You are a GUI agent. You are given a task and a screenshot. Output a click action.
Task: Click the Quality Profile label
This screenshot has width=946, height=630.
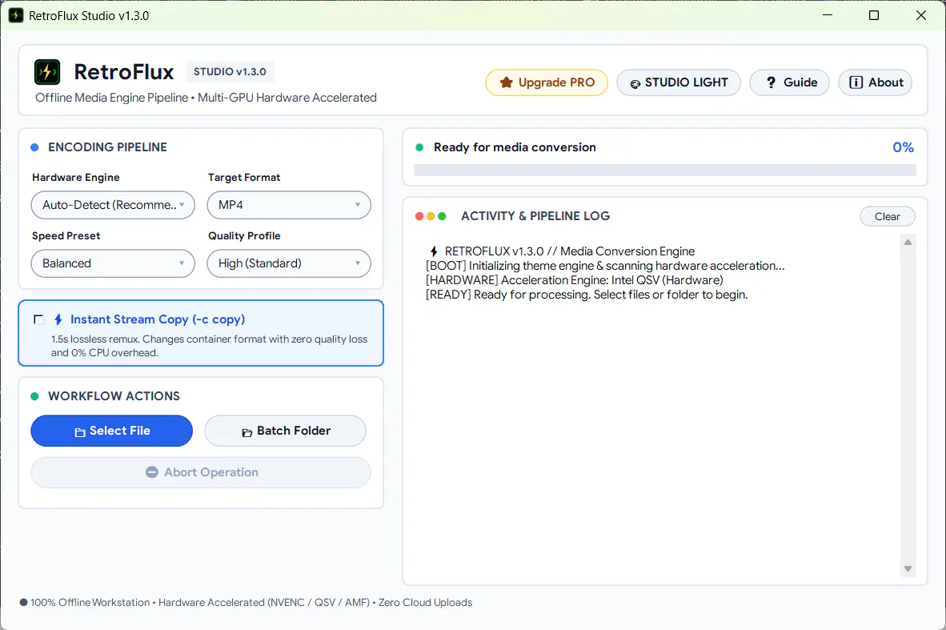click(244, 236)
